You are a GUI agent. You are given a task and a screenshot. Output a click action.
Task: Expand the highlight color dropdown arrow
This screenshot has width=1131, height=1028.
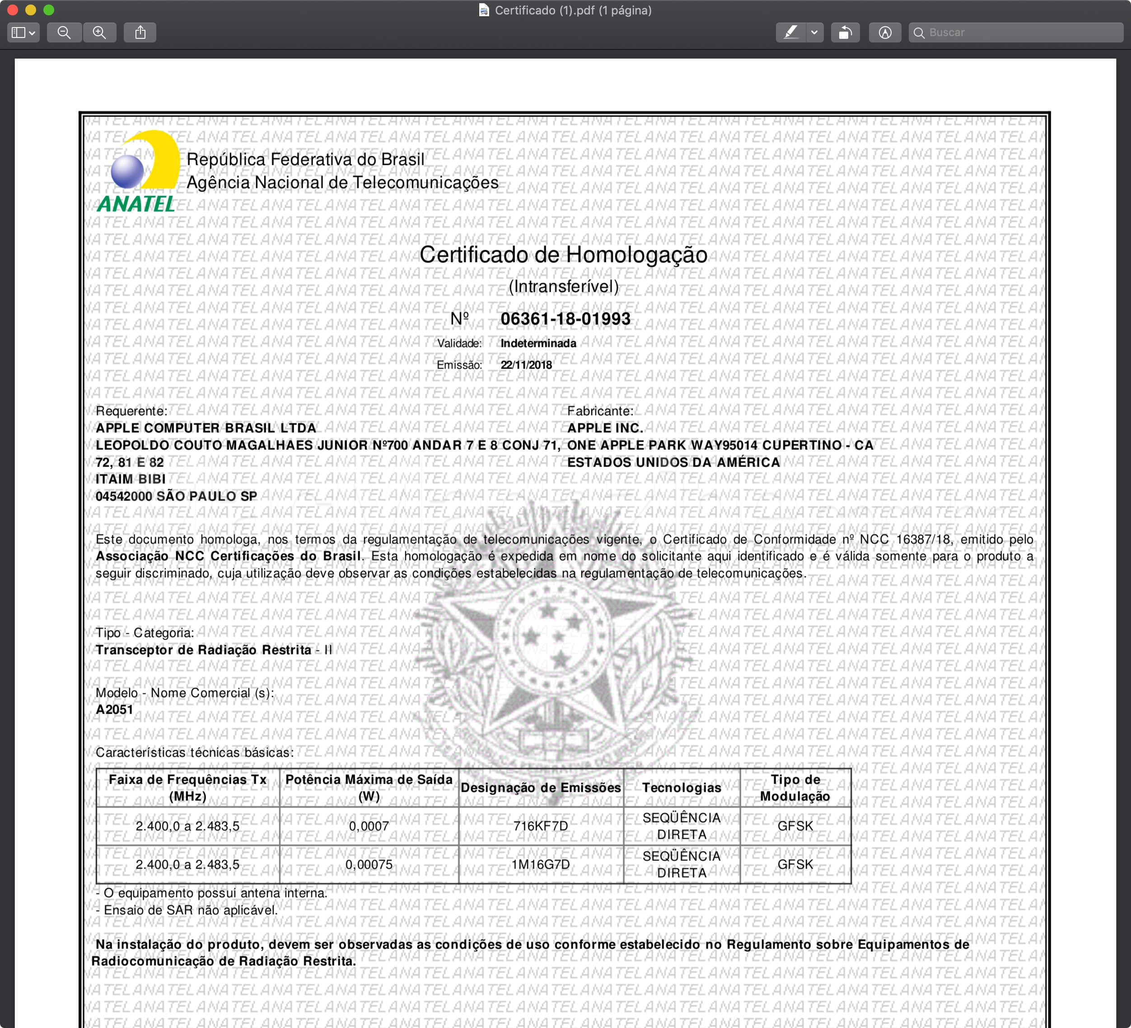(814, 33)
